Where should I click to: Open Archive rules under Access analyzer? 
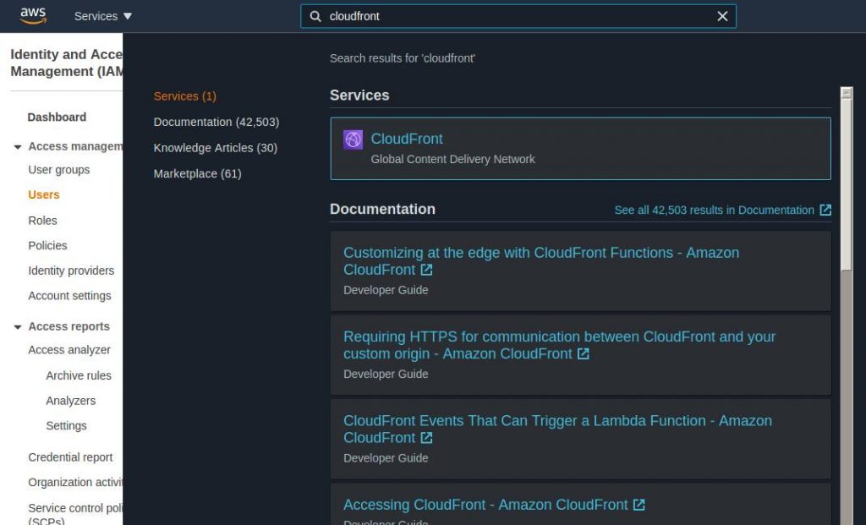[79, 375]
